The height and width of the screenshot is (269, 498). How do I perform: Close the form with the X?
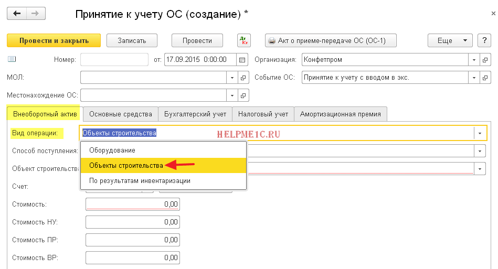[493, 13]
